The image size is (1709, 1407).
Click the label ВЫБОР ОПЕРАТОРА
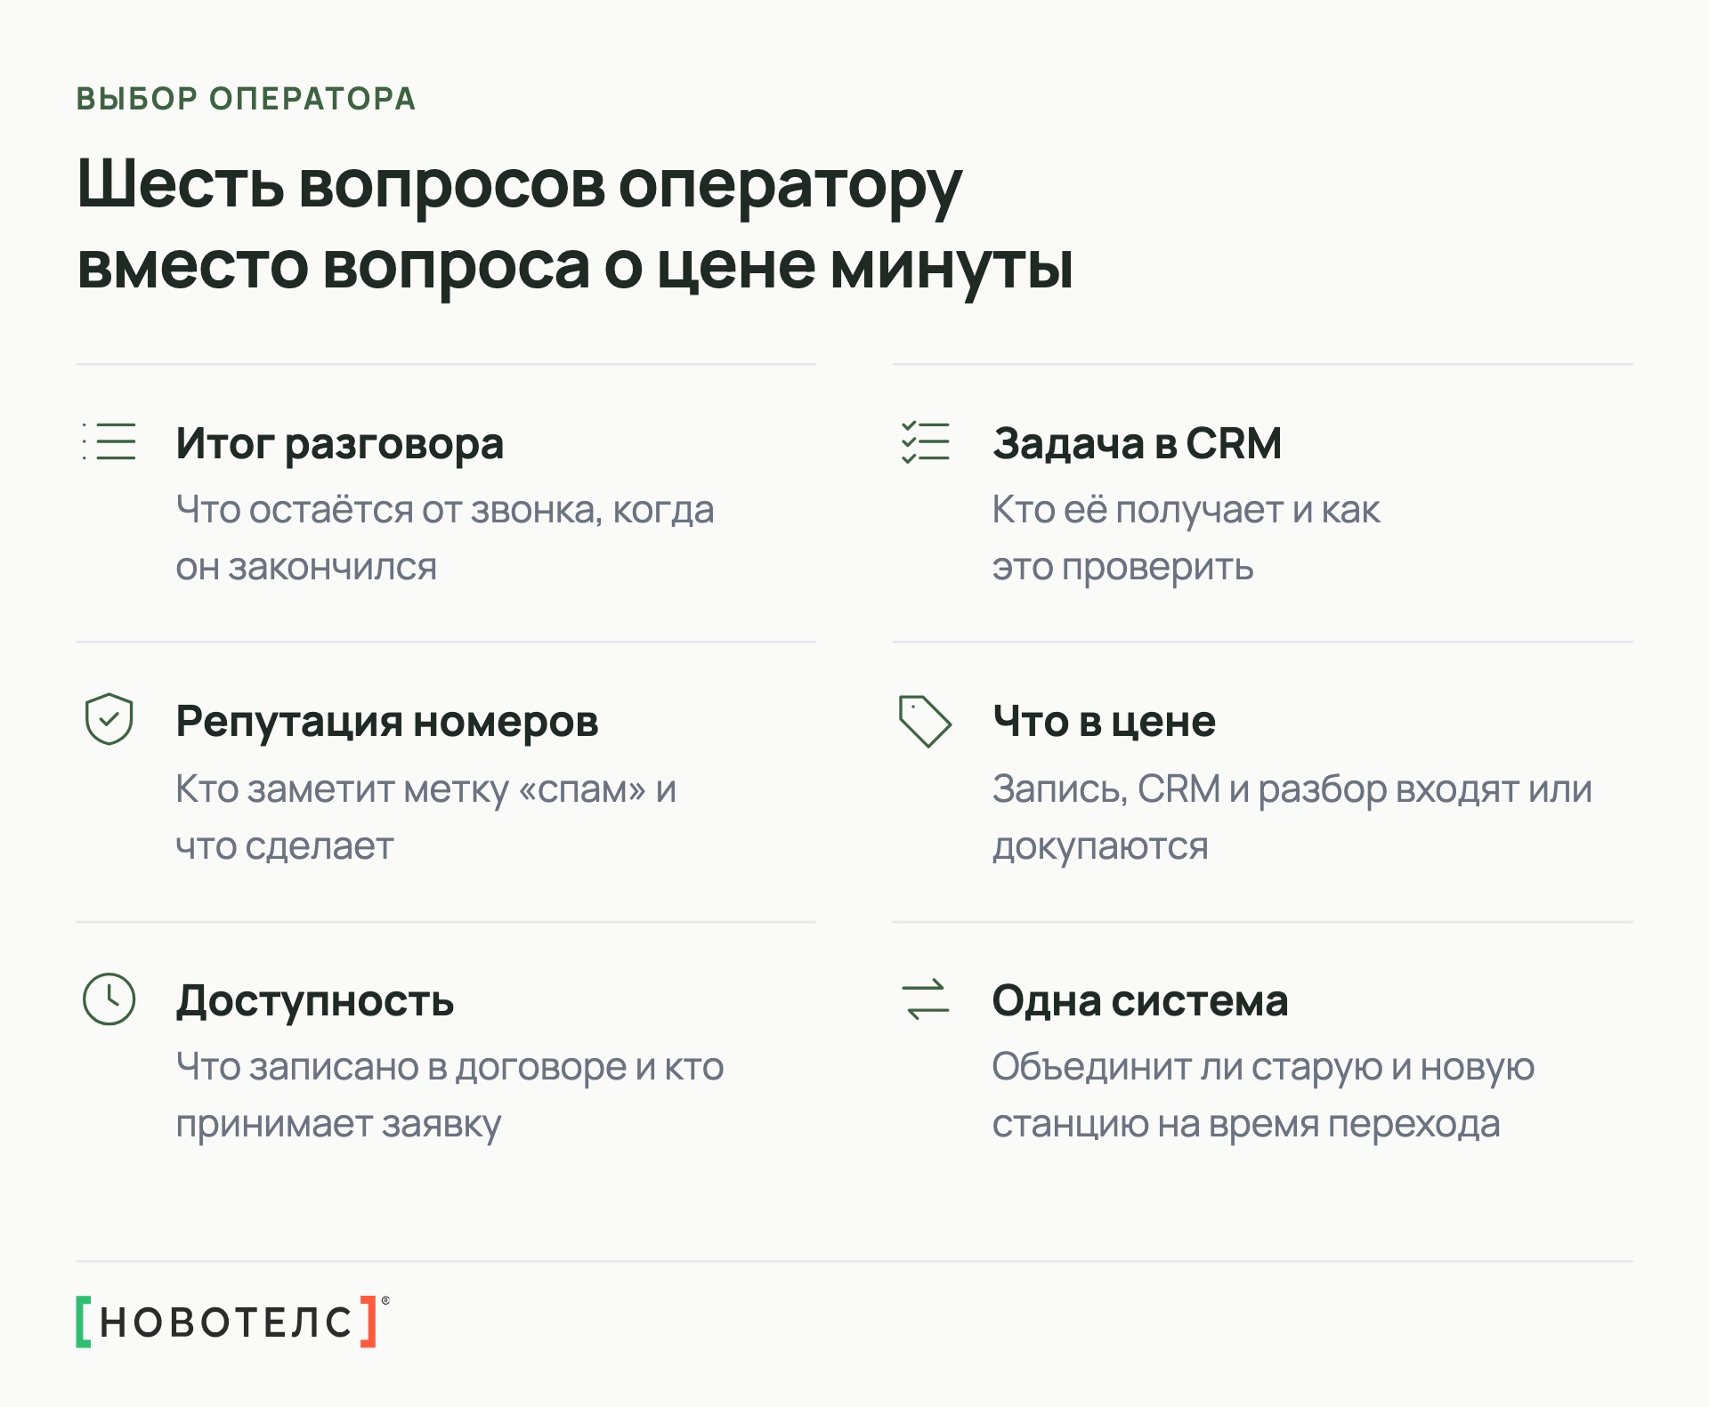pyautogui.click(x=247, y=99)
